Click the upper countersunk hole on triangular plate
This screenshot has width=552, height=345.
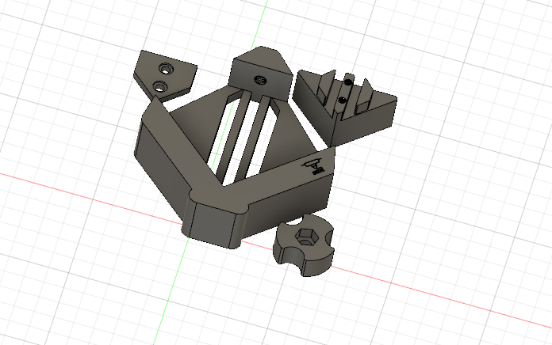pos(165,69)
